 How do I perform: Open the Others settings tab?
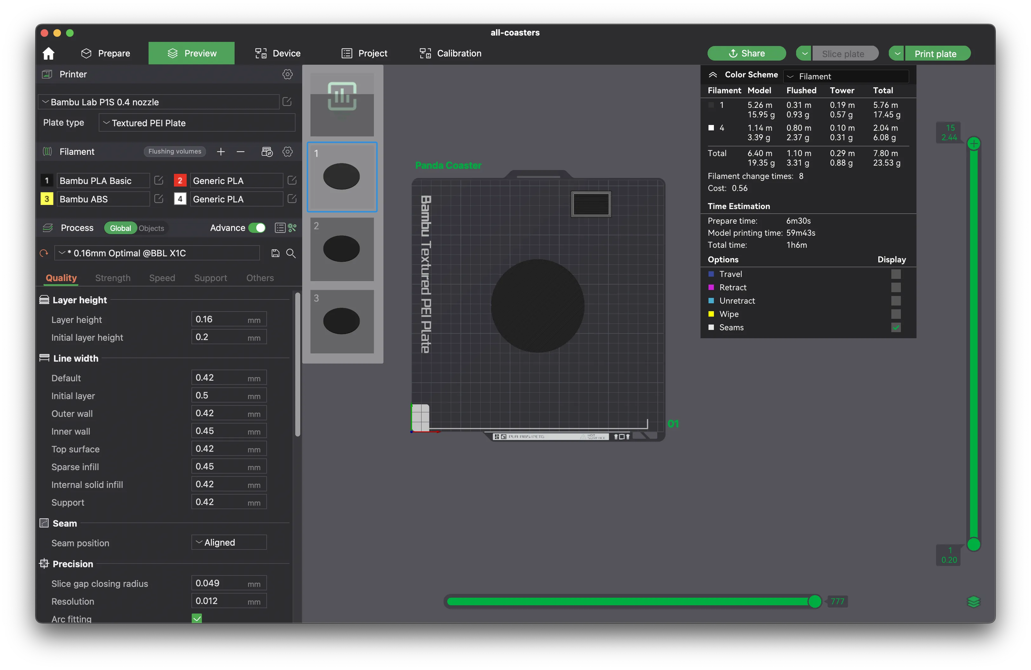(260, 278)
